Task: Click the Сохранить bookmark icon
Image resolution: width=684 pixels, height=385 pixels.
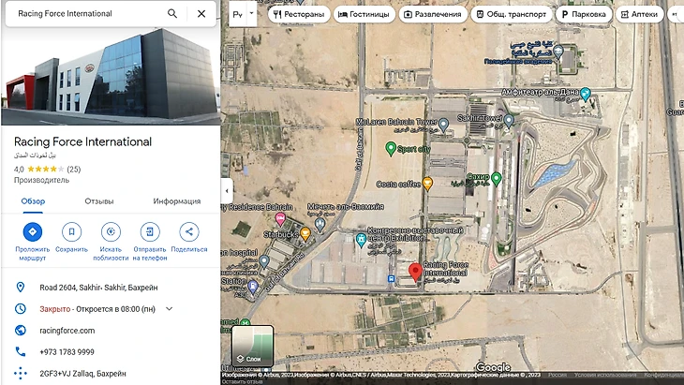Action: (71, 231)
